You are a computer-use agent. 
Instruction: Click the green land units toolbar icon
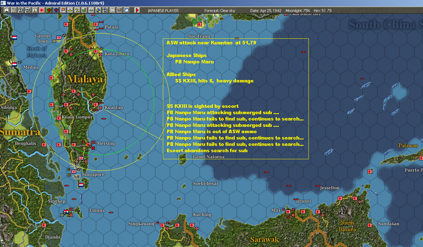tap(84, 10)
